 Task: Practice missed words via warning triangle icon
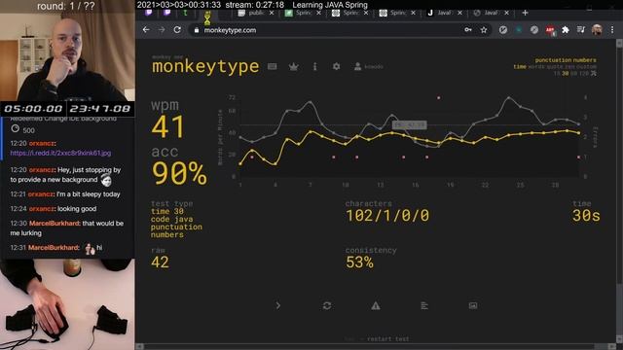pyautogui.click(x=376, y=305)
